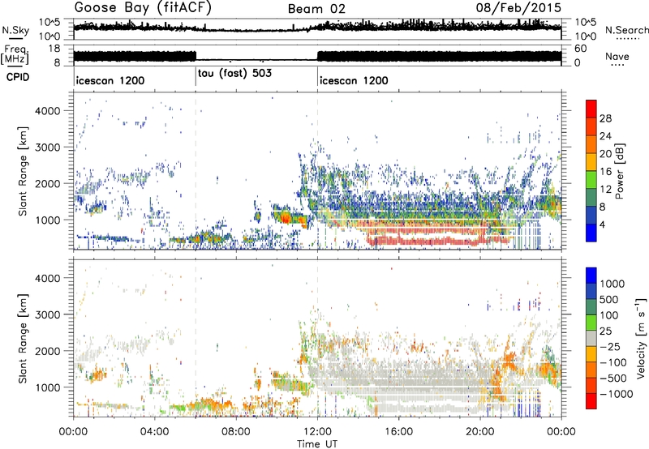Click the dashed 06:00 CPID boundary line in the velocity panel
Image resolution: width=649 pixels, height=449 pixels.
coord(196,338)
